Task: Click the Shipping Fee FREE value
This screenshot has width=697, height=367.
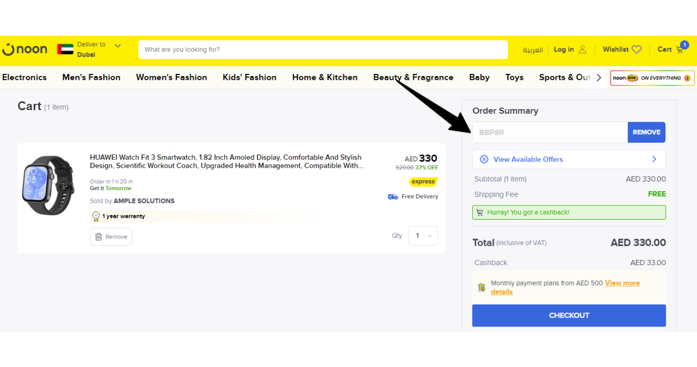Action: 657,194
